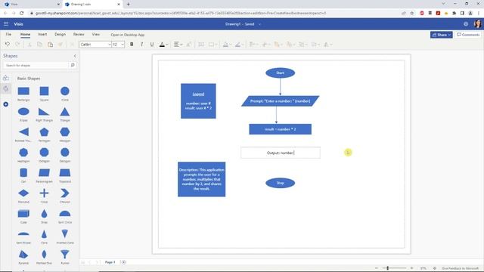Select the Funnel shape
Viewport: 484px width, 272px height.
(x=65, y=254)
